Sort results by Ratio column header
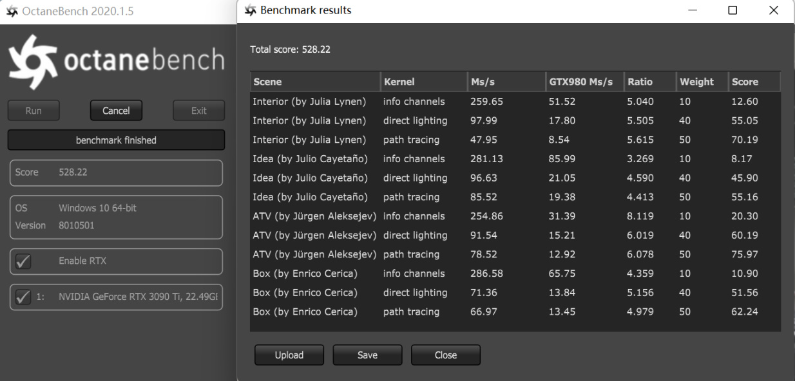Viewport: 795px width, 381px height. click(649, 82)
